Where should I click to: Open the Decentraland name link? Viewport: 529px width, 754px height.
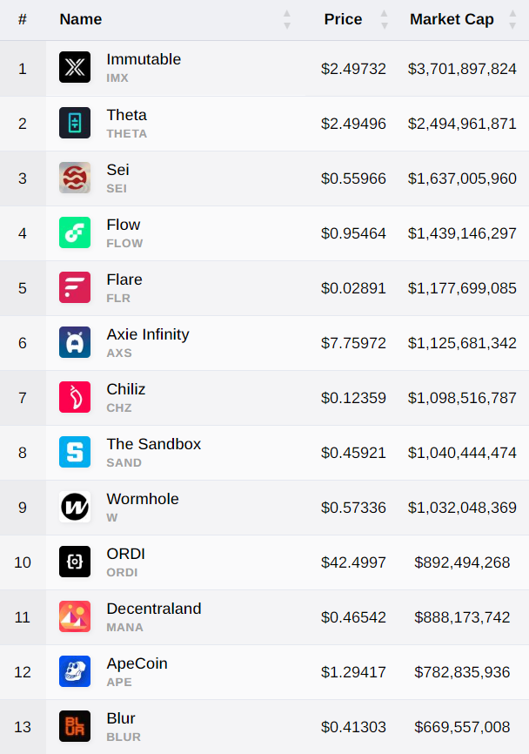tap(154, 609)
